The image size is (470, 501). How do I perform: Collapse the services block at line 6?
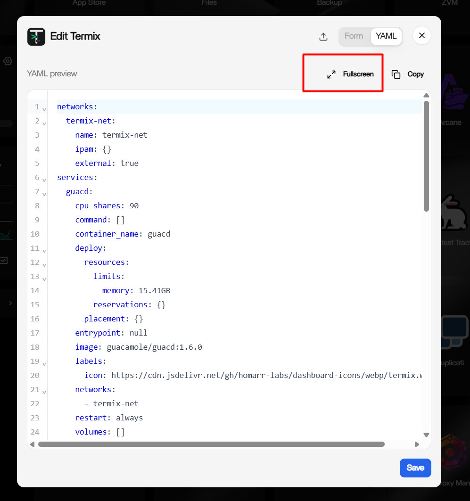click(44, 180)
